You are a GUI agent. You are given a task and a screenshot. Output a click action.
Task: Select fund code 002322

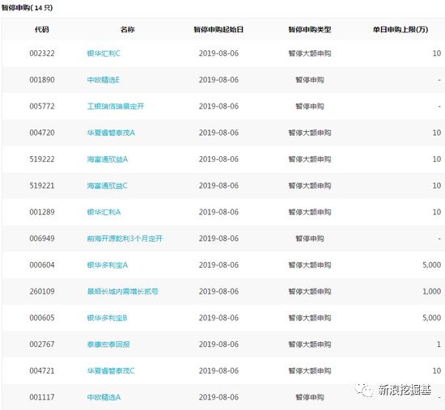tap(42, 53)
